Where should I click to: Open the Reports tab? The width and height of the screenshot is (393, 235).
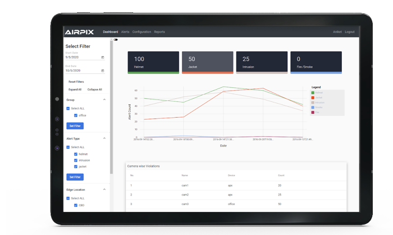pos(159,32)
